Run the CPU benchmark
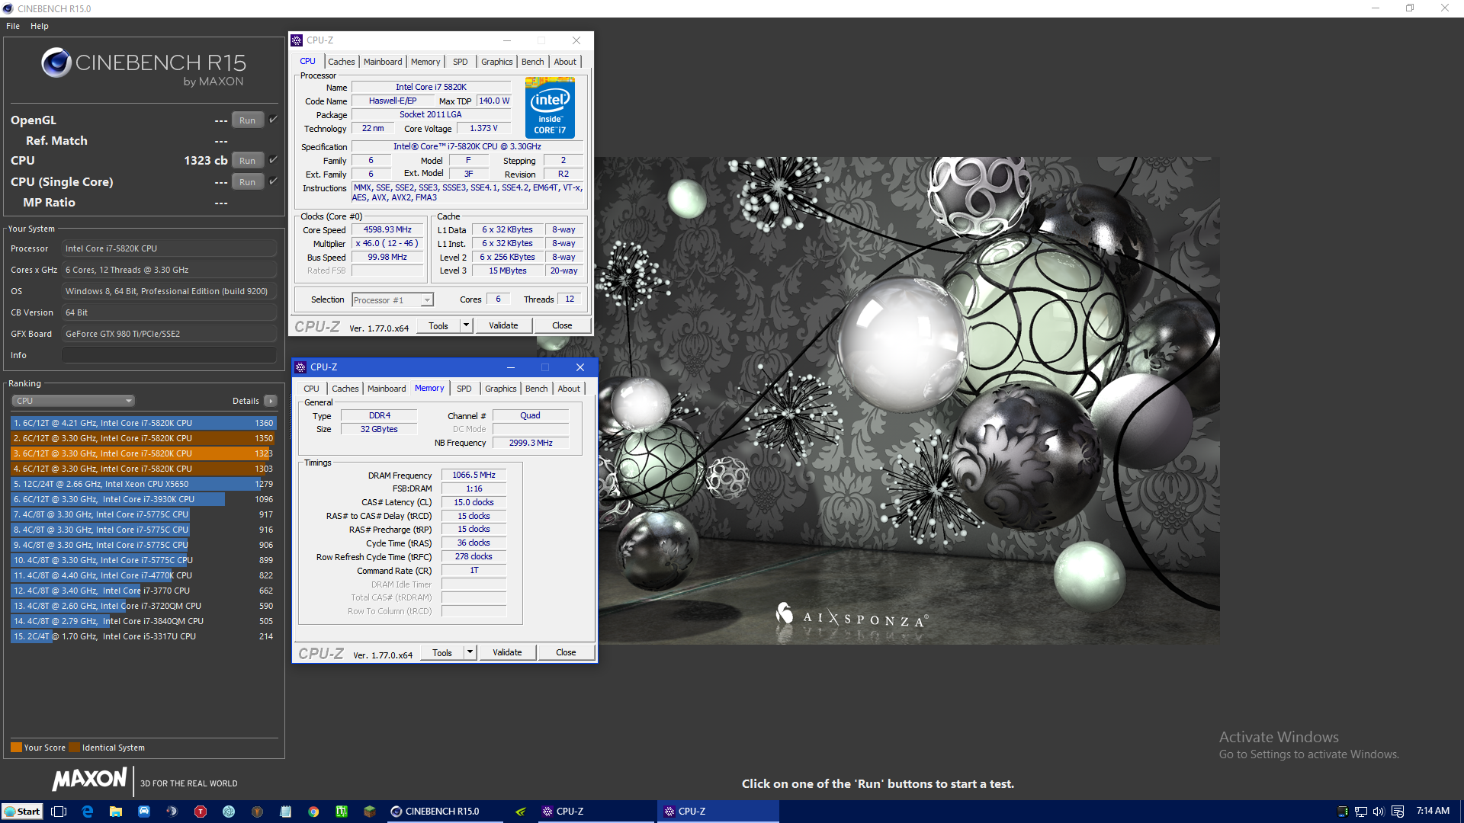Viewport: 1464px width, 823px height. click(x=247, y=161)
